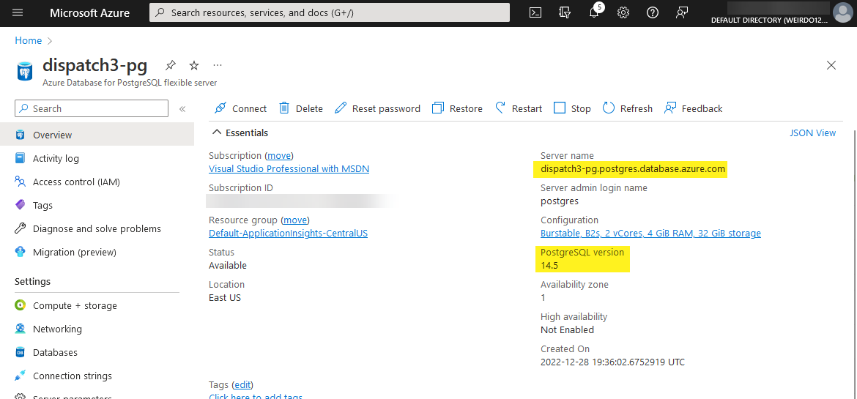Click Reset password in toolbar
The image size is (857, 399).
coord(378,108)
